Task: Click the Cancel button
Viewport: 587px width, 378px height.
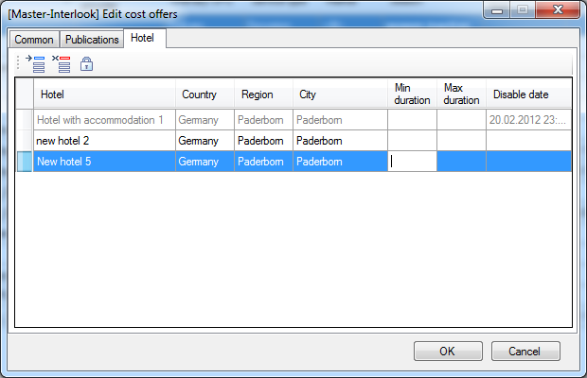Action: point(524,351)
